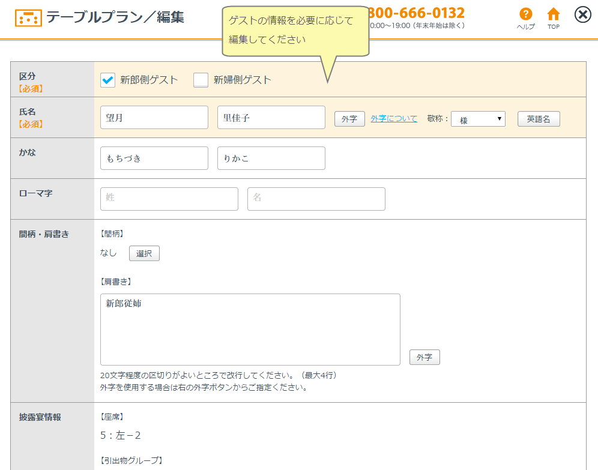Close the edit window with X icon
The height and width of the screenshot is (470, 598).
coord(582,15)
